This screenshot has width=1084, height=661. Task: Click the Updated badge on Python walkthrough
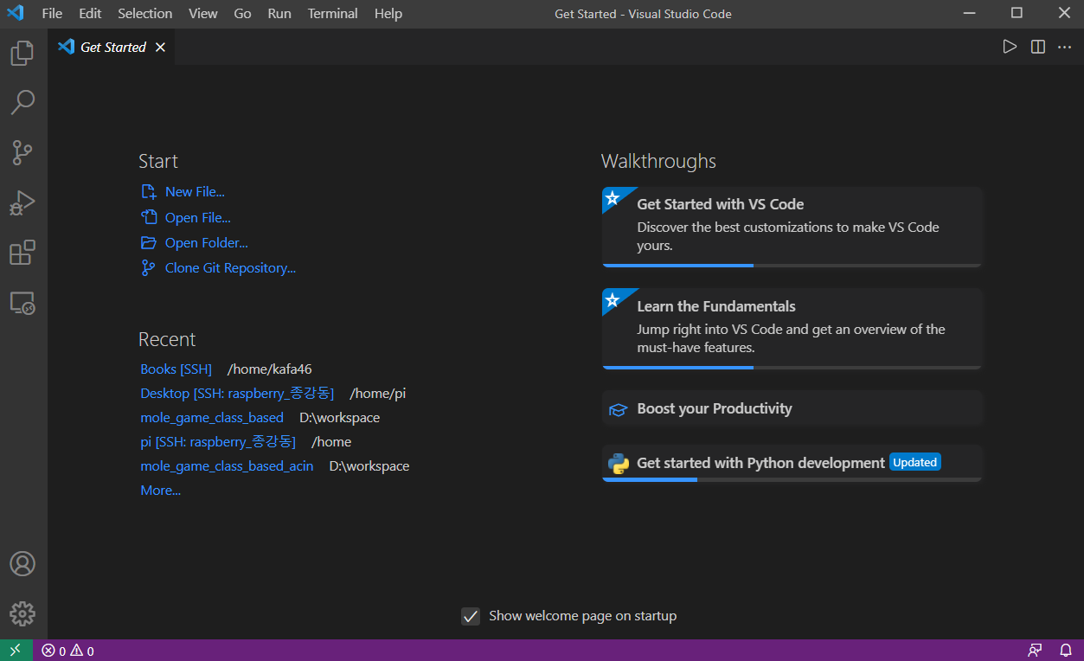[915, 463]
